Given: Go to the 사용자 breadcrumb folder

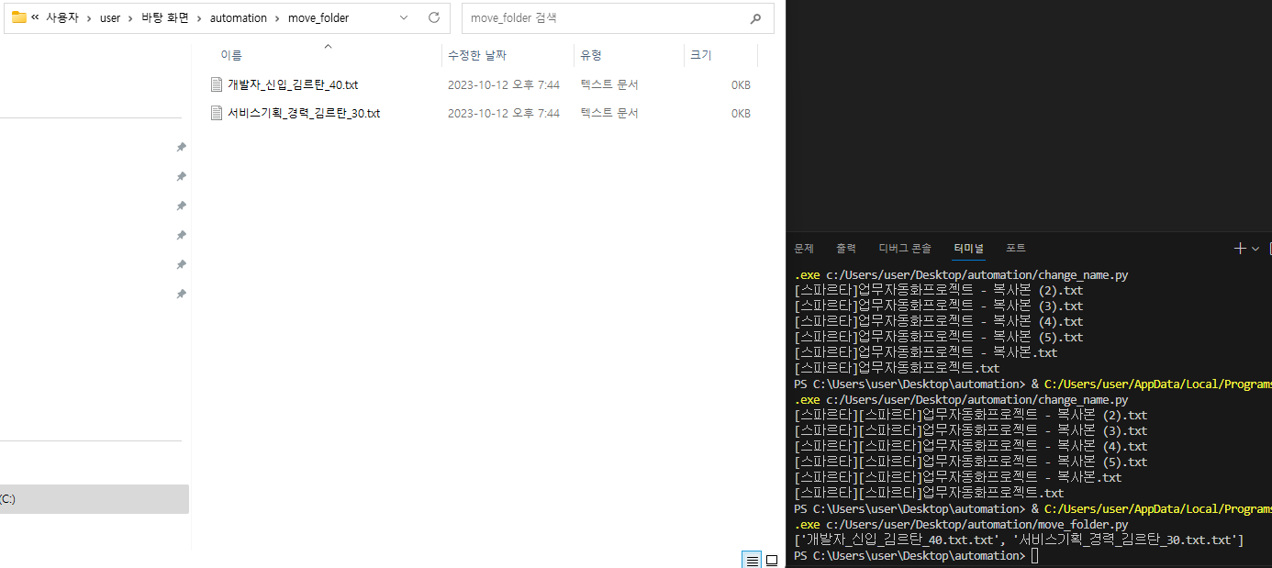Looking at the screenshot, I should (x=61, y=17).
